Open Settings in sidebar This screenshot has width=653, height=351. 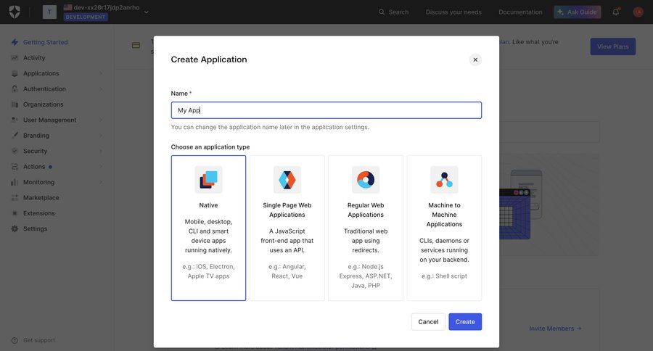[35, 228]
